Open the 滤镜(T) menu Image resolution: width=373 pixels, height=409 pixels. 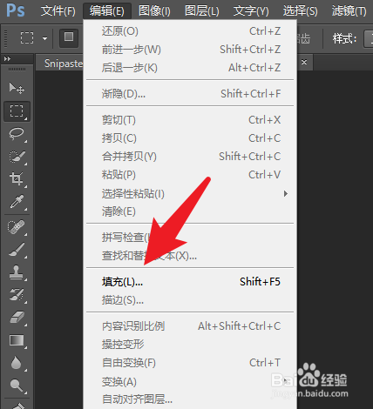[x=349, y=11]
